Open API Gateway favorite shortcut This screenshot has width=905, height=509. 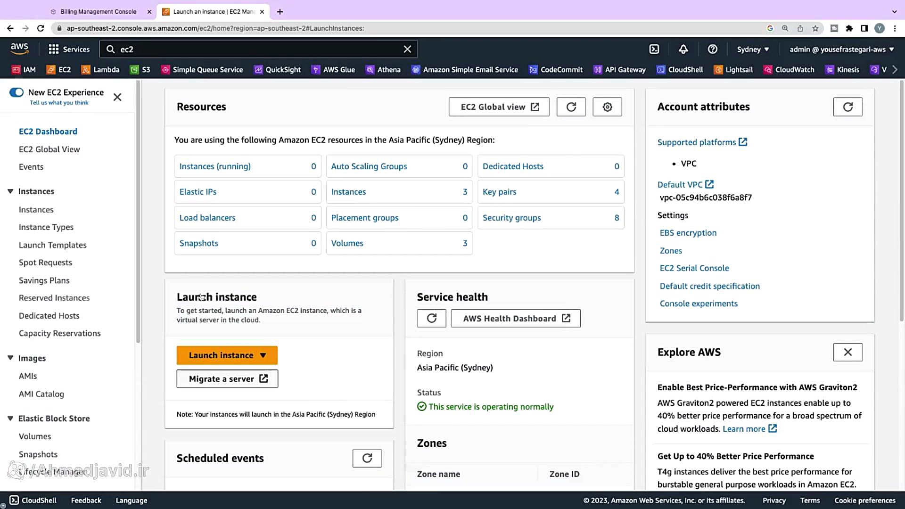point(619,70)
